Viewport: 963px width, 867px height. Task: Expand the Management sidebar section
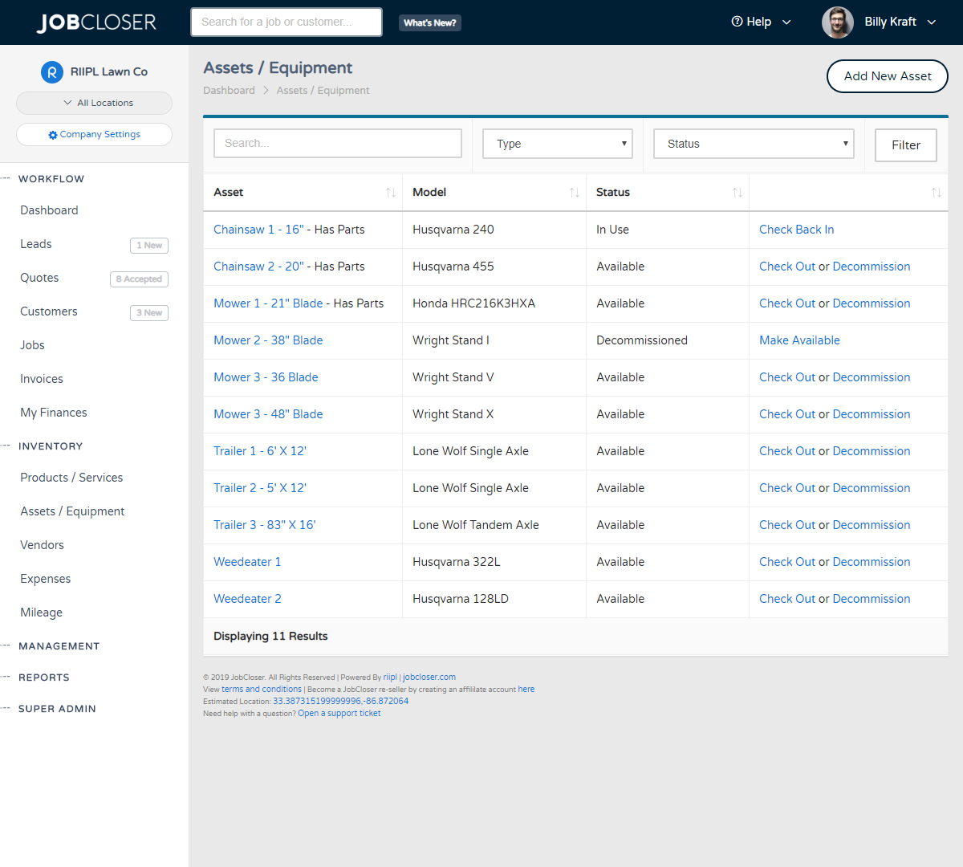click(59, 646)
